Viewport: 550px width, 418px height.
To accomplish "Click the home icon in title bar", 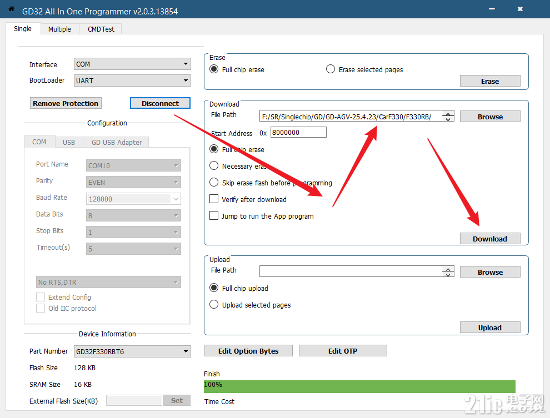I will click(11, 9).
